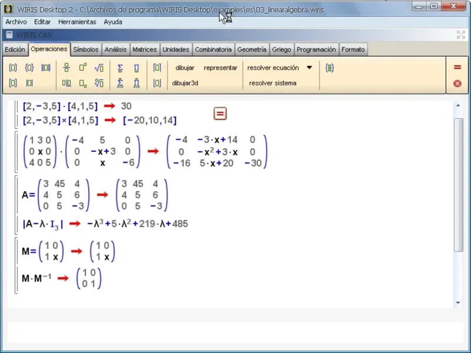
Task: Click the vertical scrollbar thumb
Action: pyautogui.click(x=459, y=185)
